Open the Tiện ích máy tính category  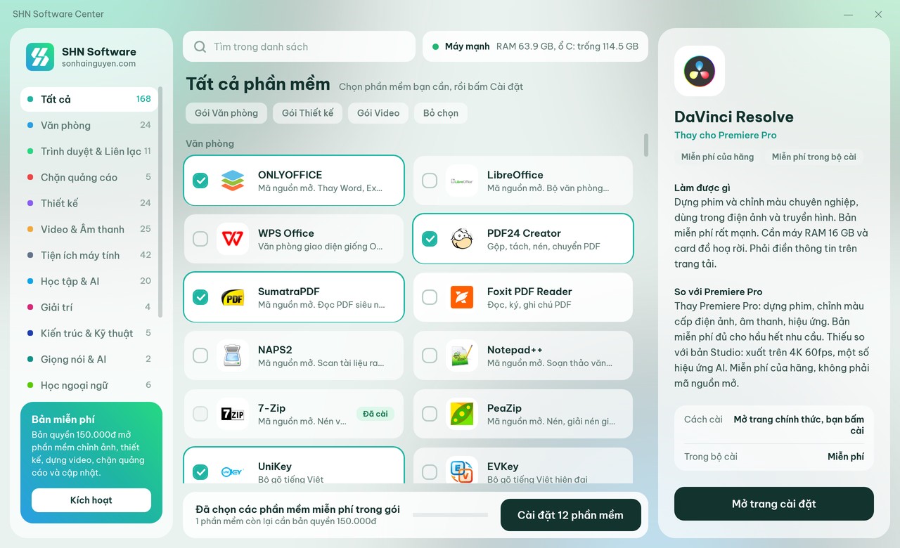coord(89,255)
